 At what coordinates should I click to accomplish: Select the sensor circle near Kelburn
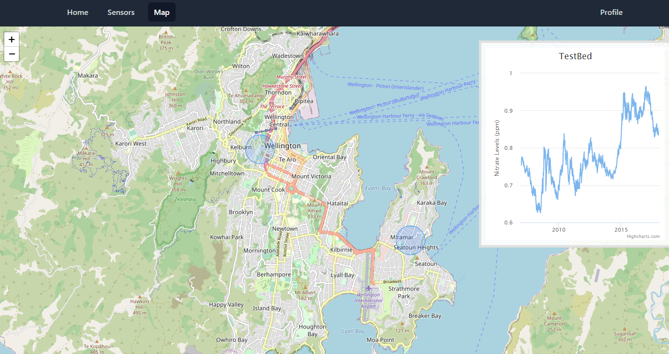[259, 149]
